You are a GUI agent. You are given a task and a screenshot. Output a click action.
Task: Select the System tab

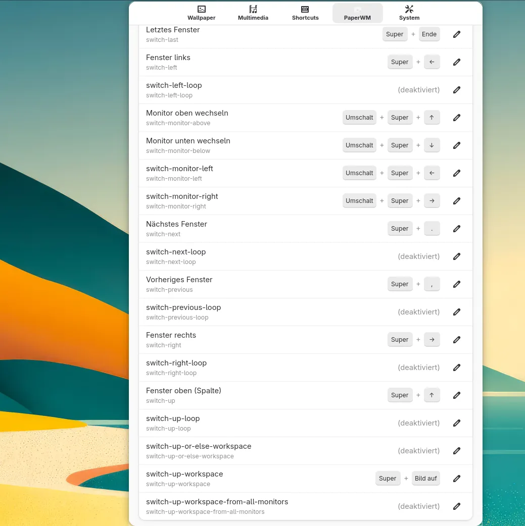click(x=409, y=13)
